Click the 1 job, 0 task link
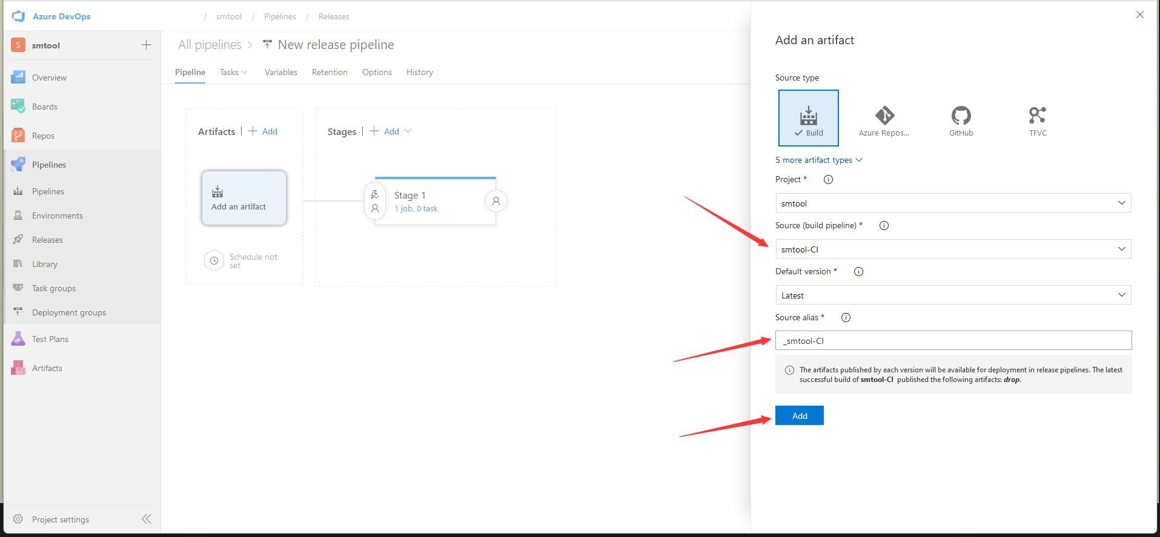 [416, 209]
